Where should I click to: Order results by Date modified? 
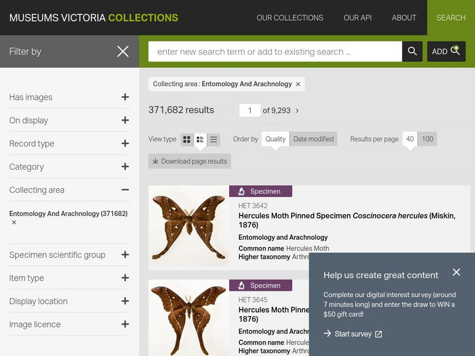point(313,139)
